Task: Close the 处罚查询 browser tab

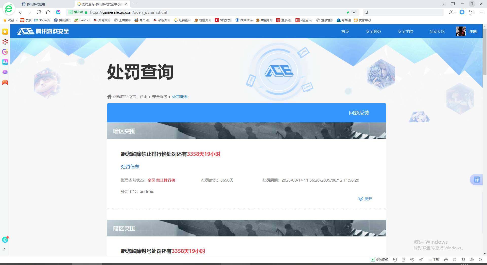Action: (126, 4)
